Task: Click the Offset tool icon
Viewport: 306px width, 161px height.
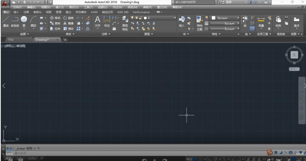Action: (x=88, y=29)
